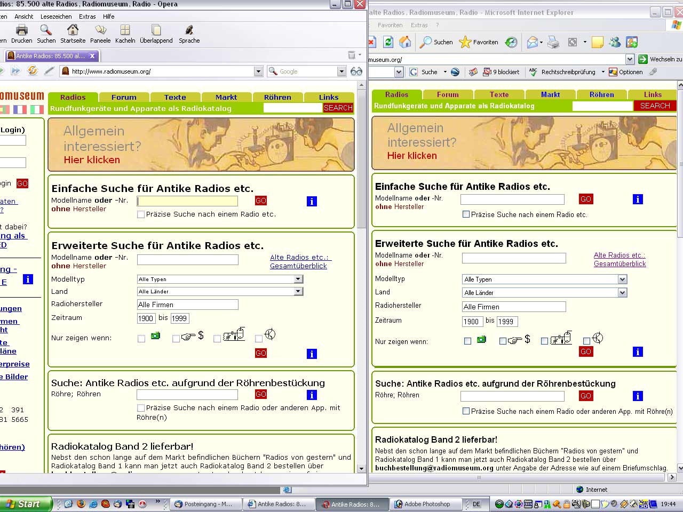683x512 pixels.
Task: Expand Alle Typen dropdown in Opera
Action: click(x=298, y=279)
